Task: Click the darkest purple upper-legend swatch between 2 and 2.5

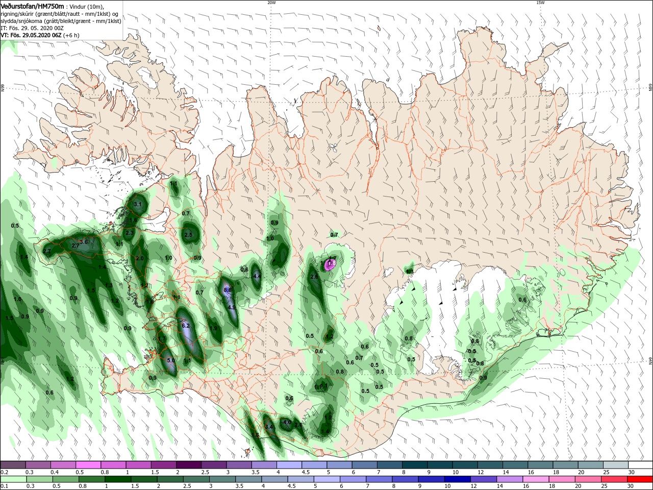Action: [188, 465]
